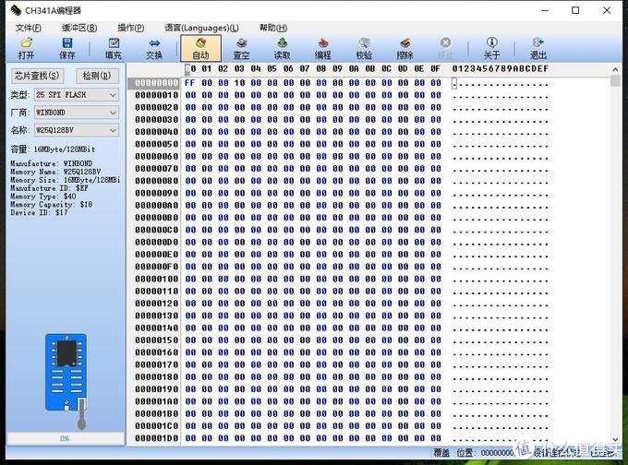Screen dimensions: 628x465
Task: Program the chip with the 编程 icon
Action: 323,48
